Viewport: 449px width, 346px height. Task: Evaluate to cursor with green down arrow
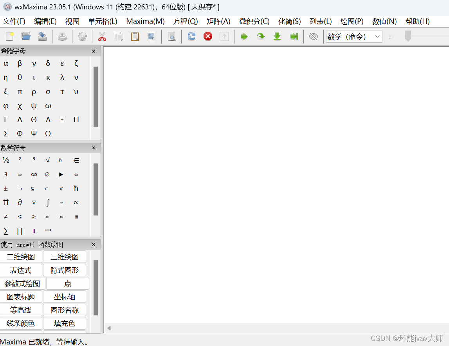(277, 36)
